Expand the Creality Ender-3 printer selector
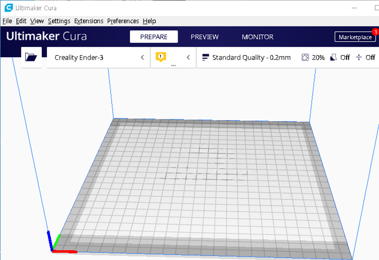Viewport: 379px width, 260px height. [99, 57]
